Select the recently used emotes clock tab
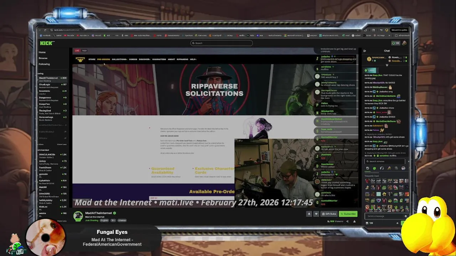 click(x=368, y=168)
